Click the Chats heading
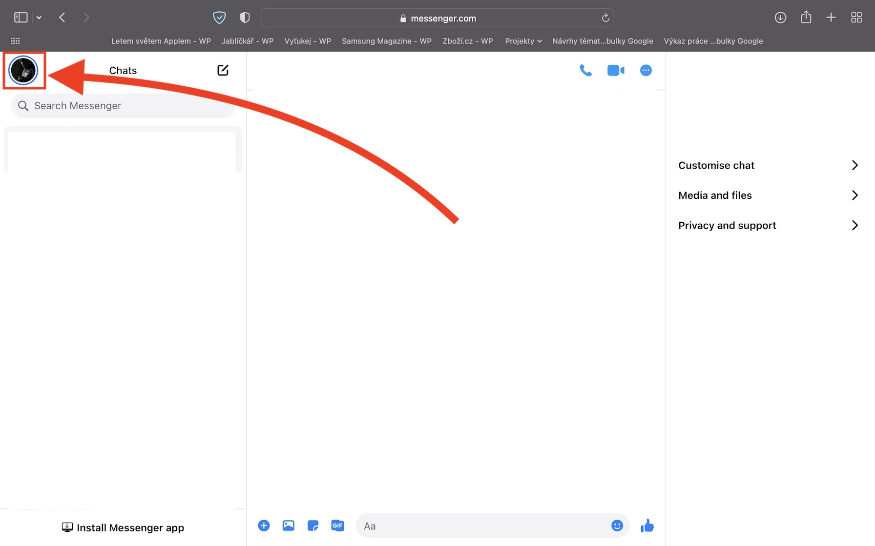The image size is (875, 546). 123,71
